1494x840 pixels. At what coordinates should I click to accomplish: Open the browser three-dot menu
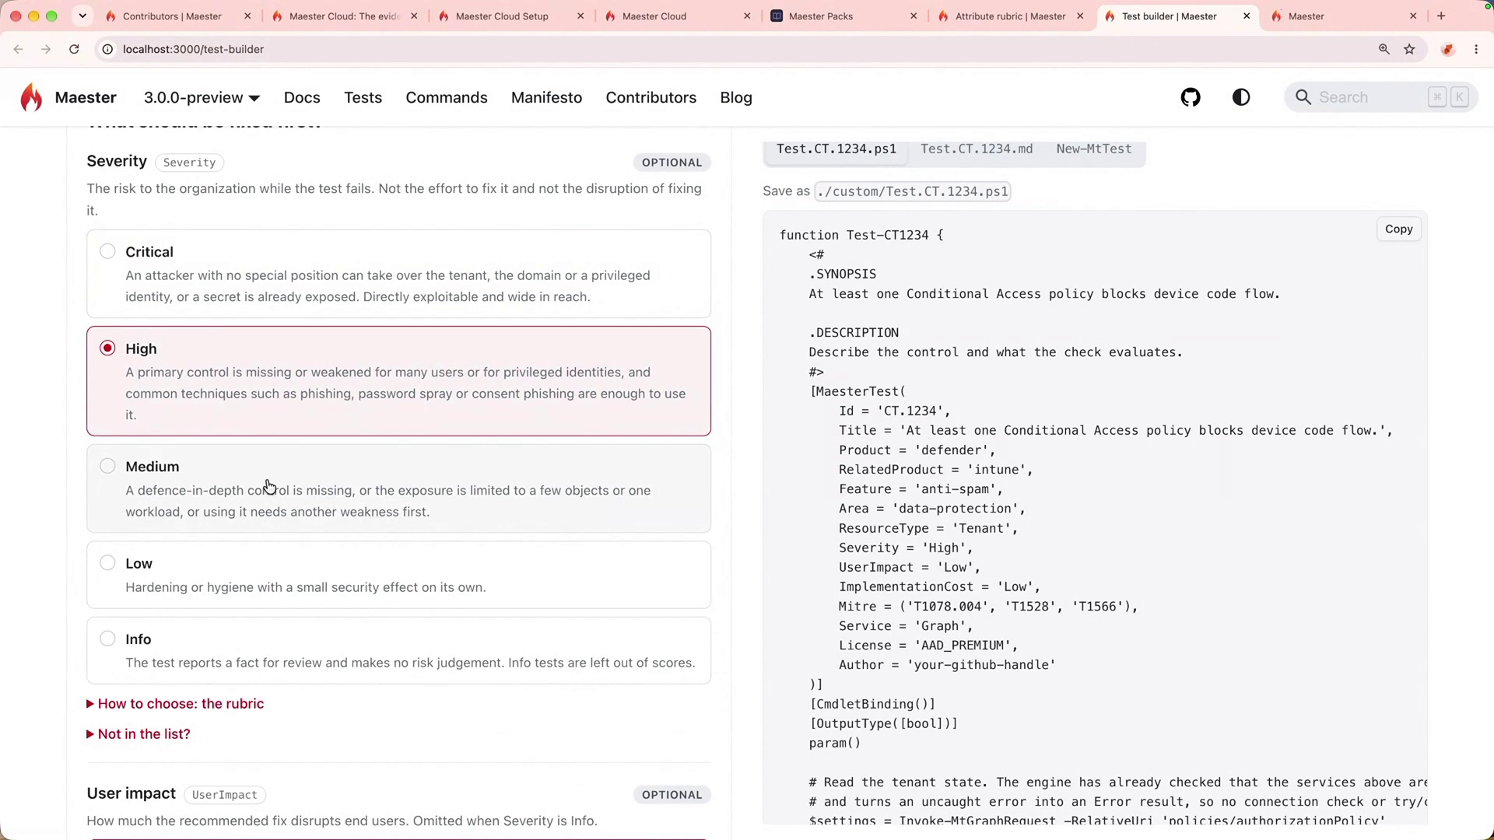(x=1476, y=49)
